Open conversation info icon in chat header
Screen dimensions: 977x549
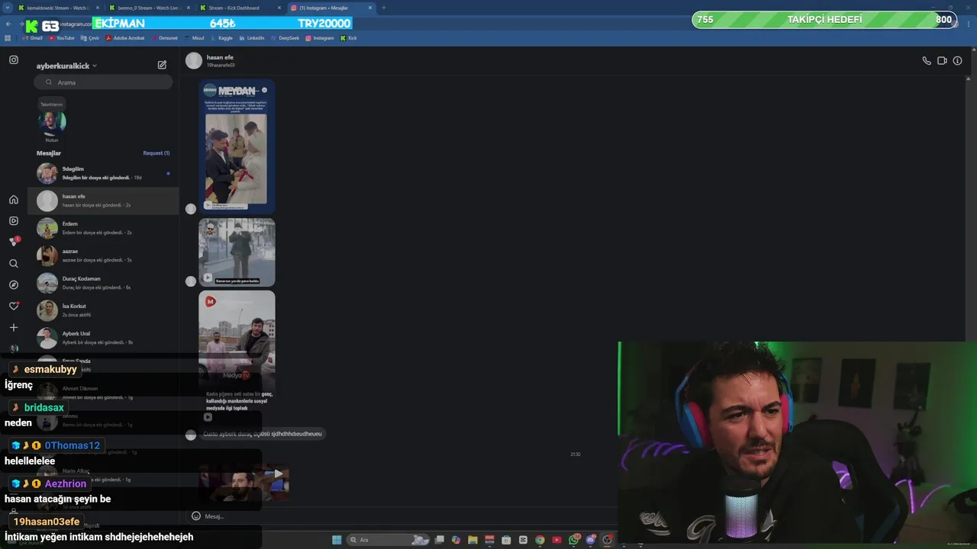(x=957, y=61)
